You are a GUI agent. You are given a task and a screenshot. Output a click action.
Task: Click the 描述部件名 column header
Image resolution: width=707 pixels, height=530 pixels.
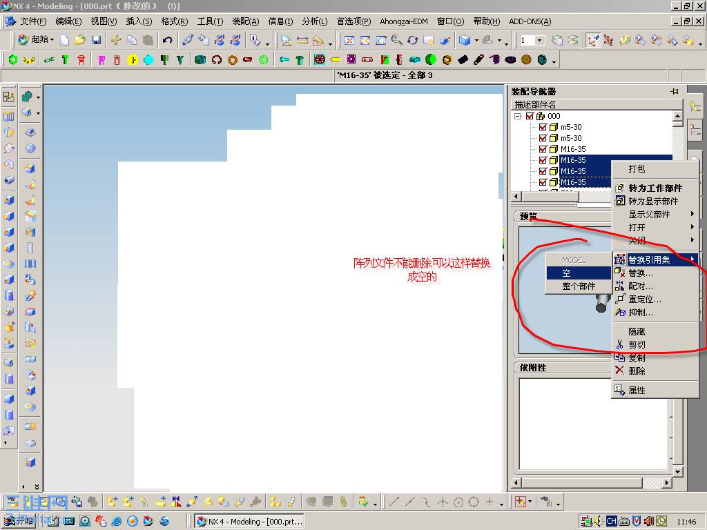point(597,105)
